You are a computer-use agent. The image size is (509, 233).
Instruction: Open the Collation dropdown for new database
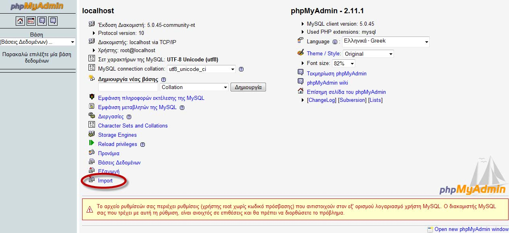[194, 87]
